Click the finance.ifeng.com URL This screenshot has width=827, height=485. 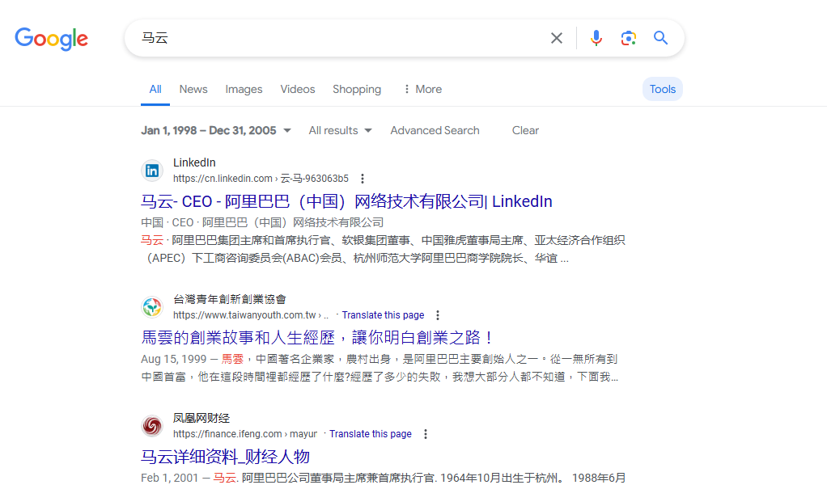click(244, 434)
